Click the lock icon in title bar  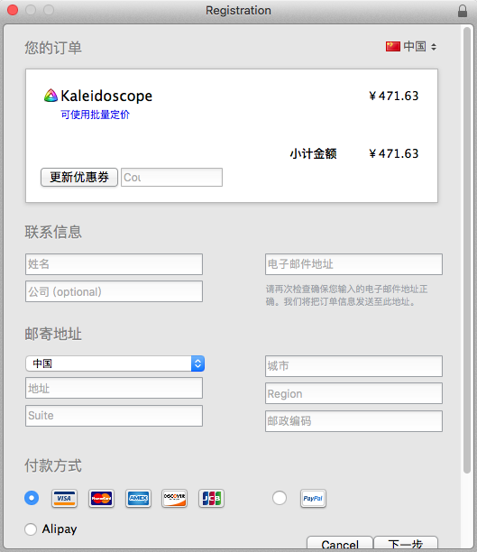463,11
